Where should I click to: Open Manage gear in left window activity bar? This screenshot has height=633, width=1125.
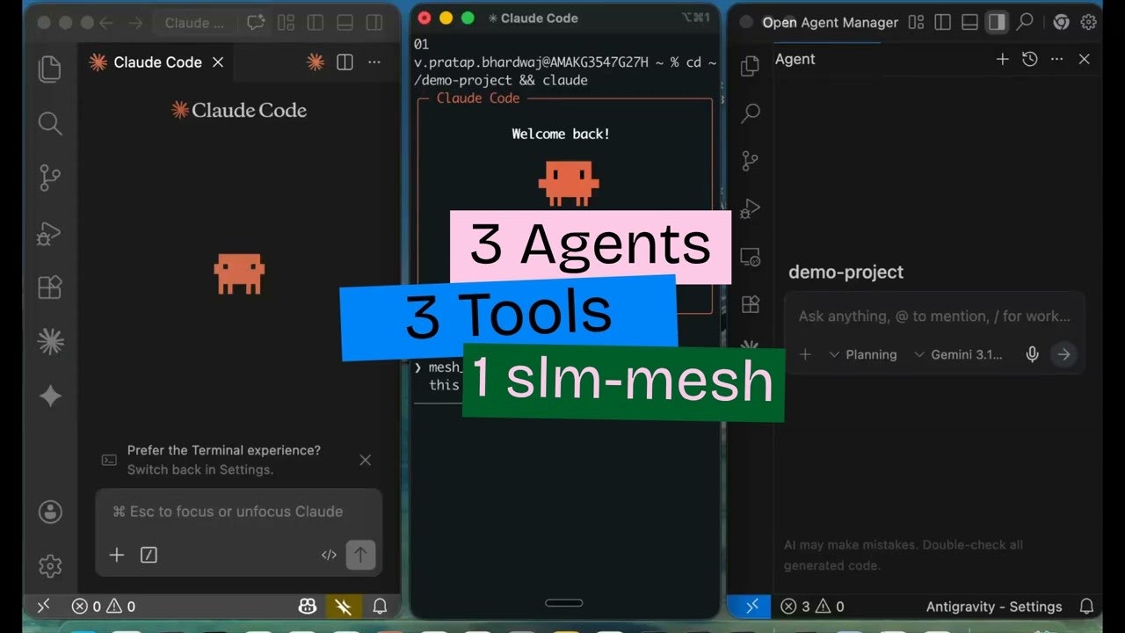(x=50, y=566)
